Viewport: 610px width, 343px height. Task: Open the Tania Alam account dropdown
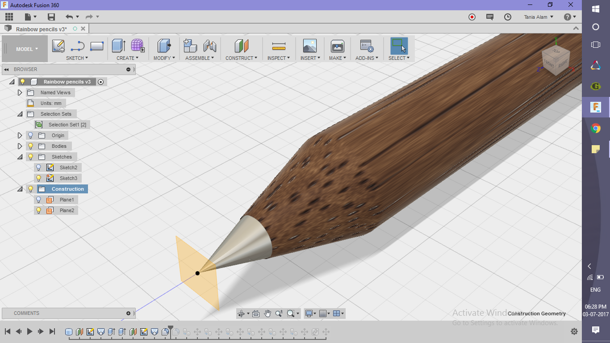[x=539, y=17]
